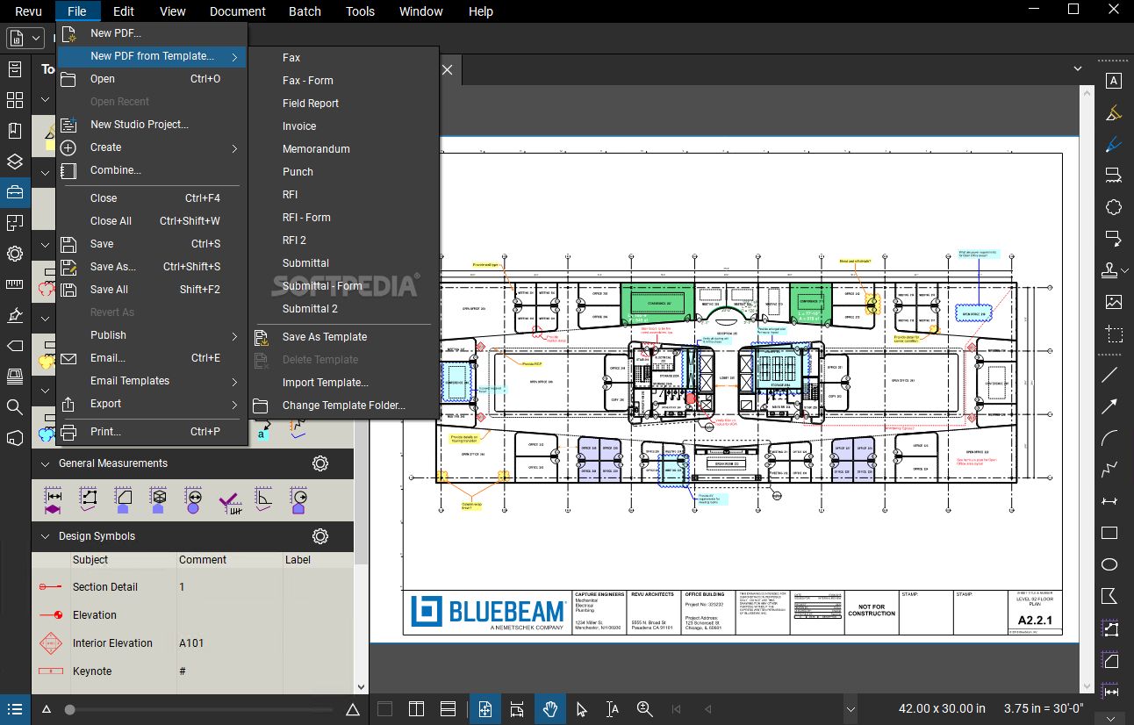Click the tool size slider handle

coord(69,709)
